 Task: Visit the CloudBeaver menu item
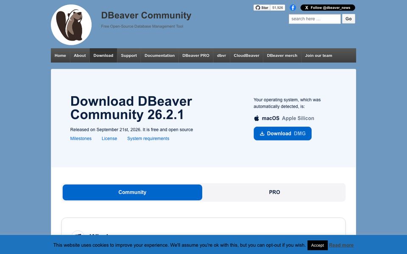246,55
